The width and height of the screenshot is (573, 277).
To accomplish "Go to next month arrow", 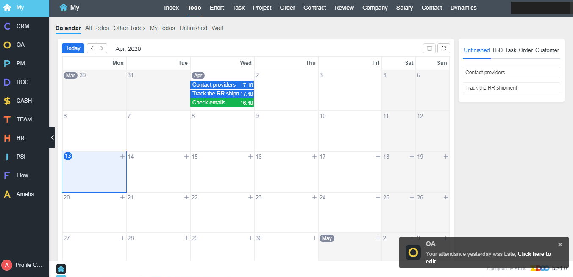I will pyautogui.click(x=102, y=48).
